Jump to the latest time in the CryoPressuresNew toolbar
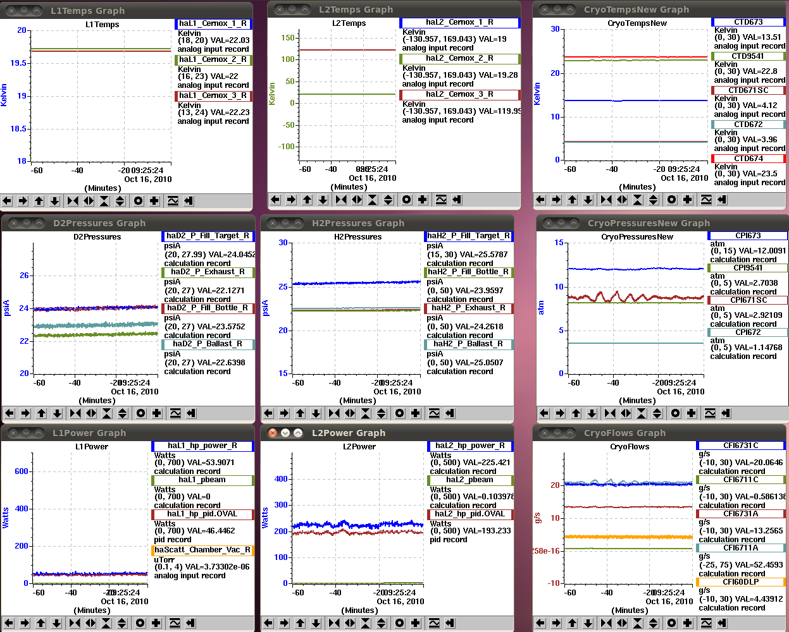Viewport: 789px width, 632px height. coord(726,413)
